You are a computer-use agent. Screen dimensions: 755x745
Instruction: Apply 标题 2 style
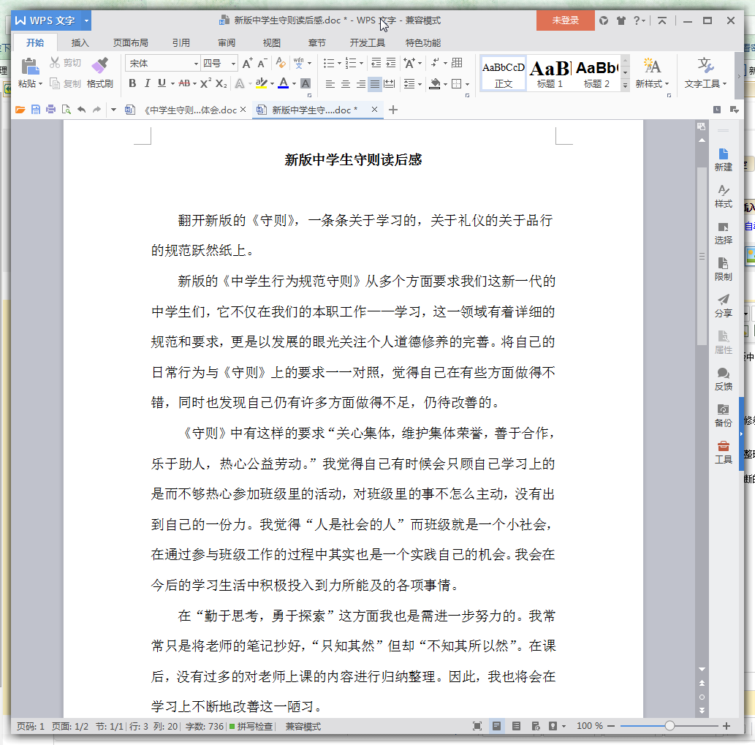click(x=596, y=73)
